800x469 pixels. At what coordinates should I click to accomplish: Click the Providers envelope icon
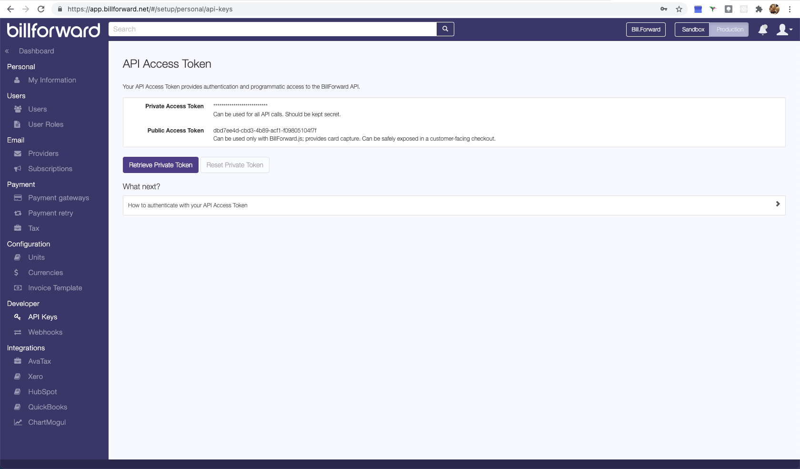18,153
